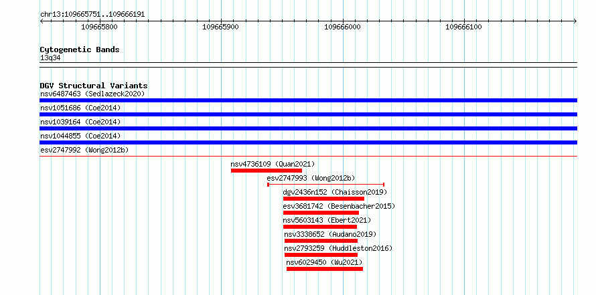Open variant nsv1039164 (Coe2014) label
Screen dimensions: 596x295
80,122
